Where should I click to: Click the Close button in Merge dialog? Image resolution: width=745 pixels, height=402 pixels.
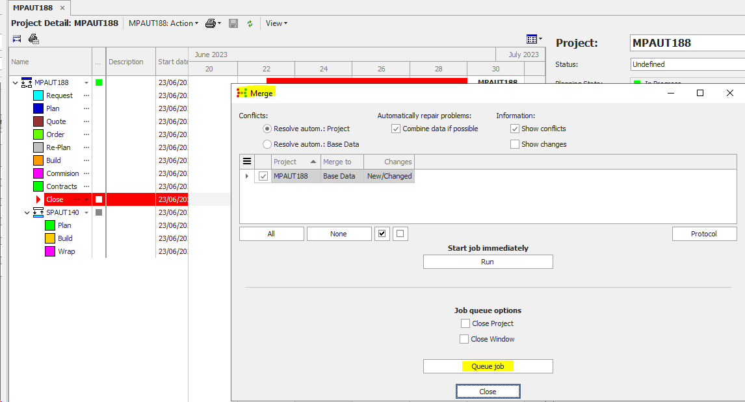488,392
